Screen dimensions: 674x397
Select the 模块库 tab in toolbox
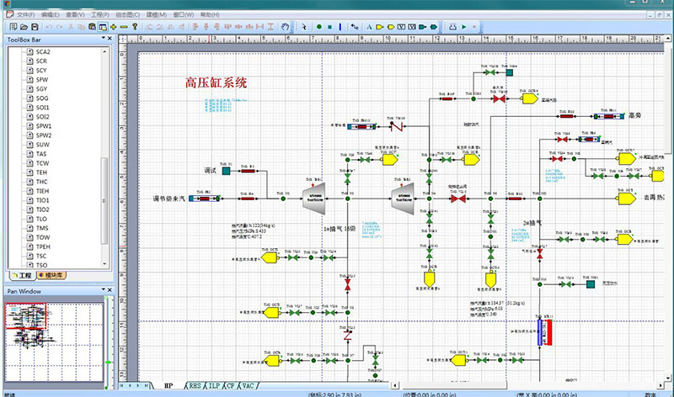click(52, 276)
